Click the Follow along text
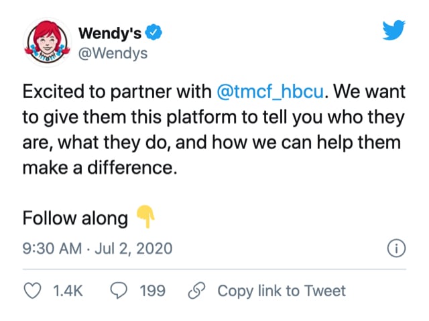429x321 pixels. point(75,218)
